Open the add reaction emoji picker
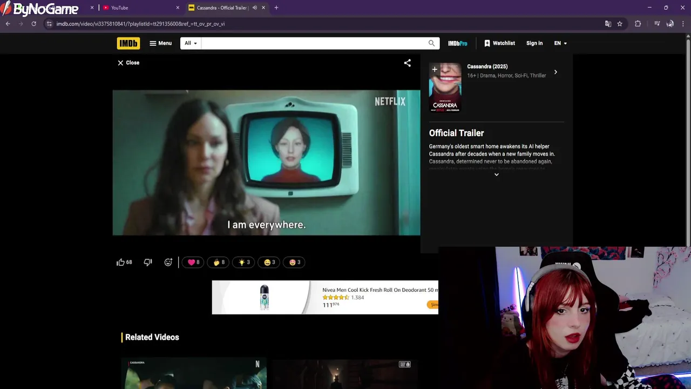 click(x=168, y=262)
